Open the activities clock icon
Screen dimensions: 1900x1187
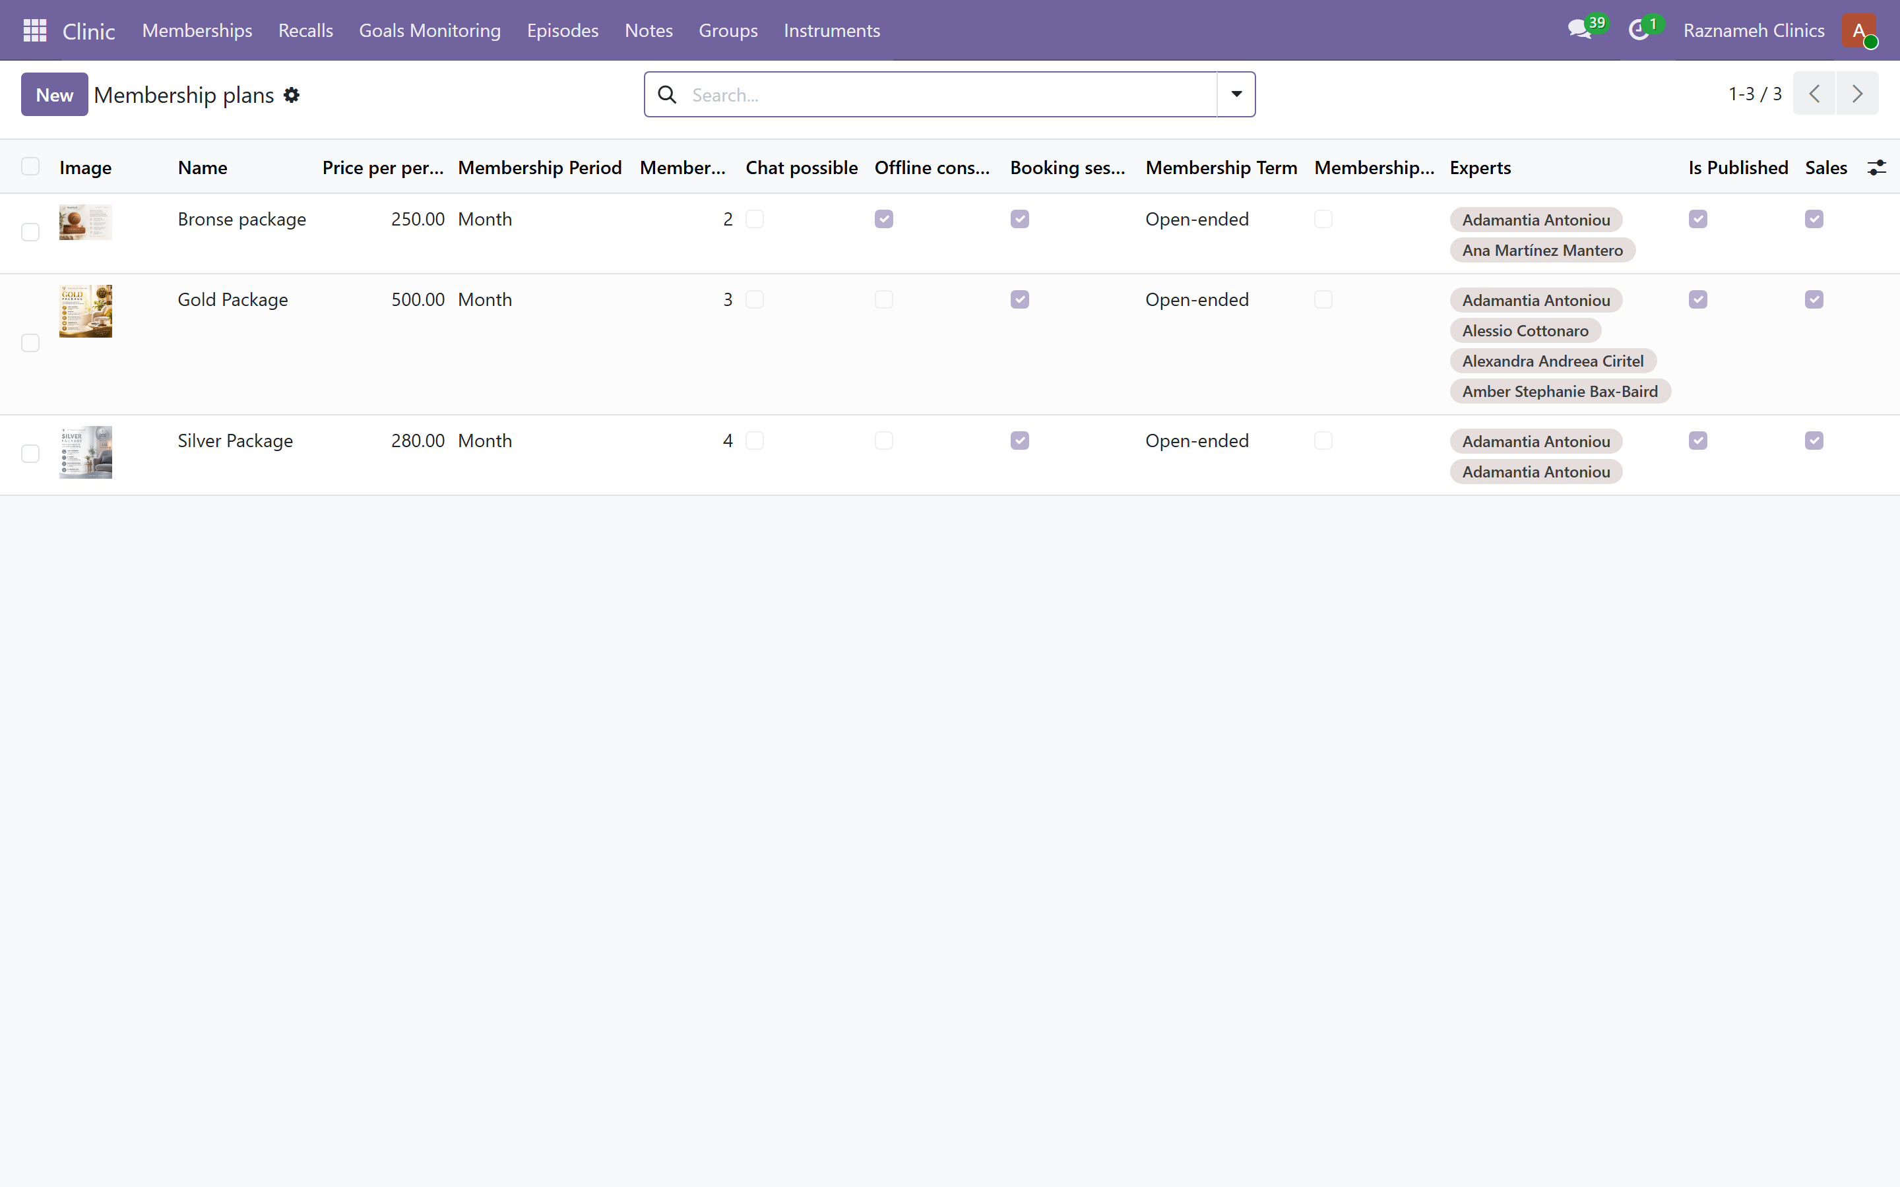[1639, 30]
